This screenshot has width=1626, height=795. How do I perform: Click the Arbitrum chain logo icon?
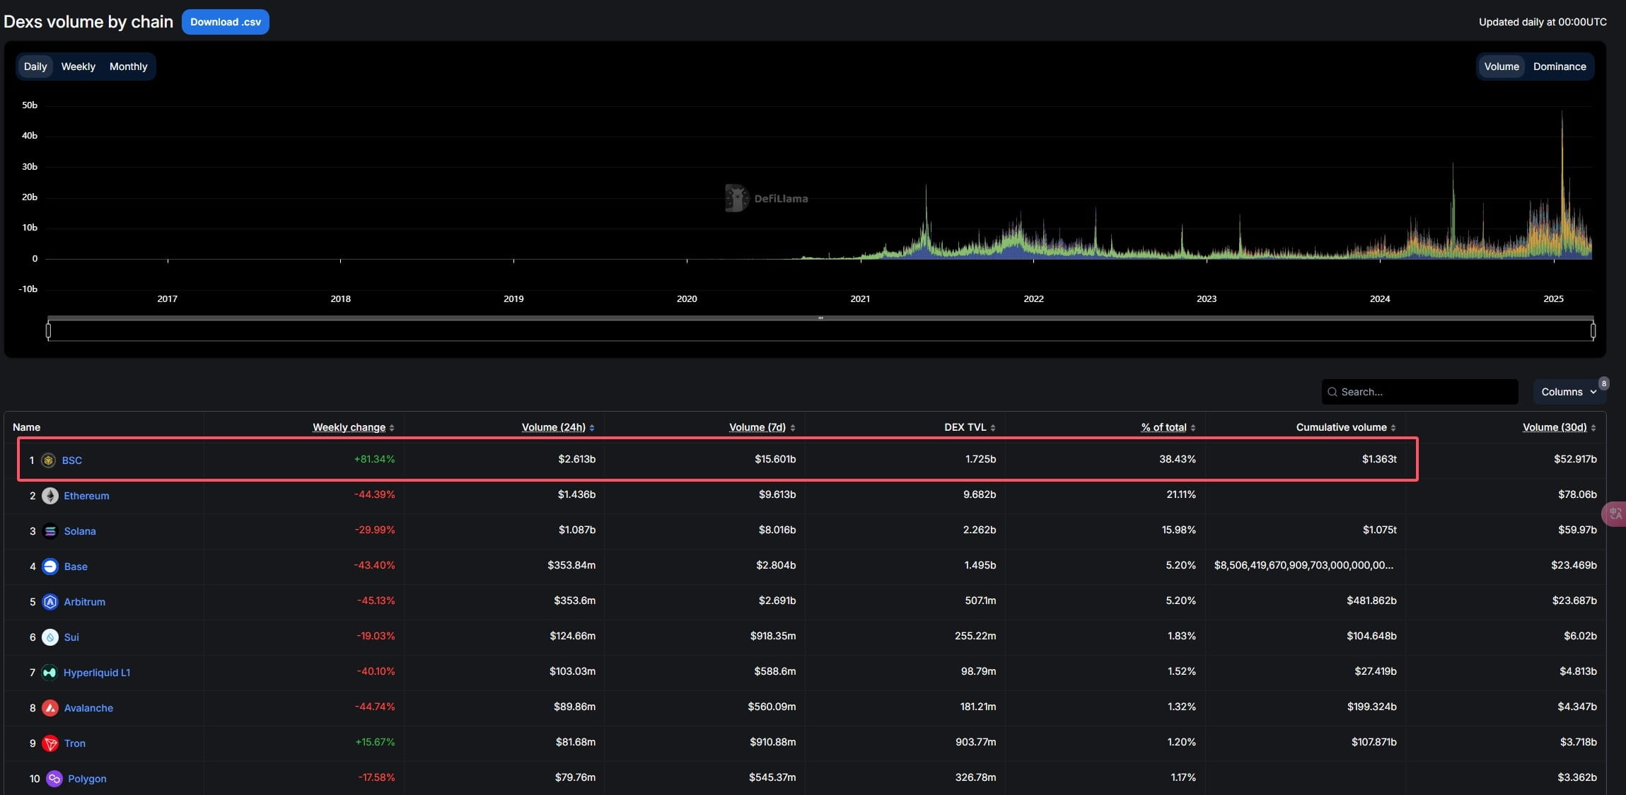(50, 602)
